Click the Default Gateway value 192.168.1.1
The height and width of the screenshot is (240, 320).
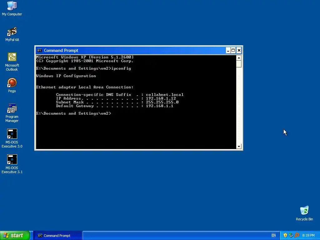tap(159, 106)
